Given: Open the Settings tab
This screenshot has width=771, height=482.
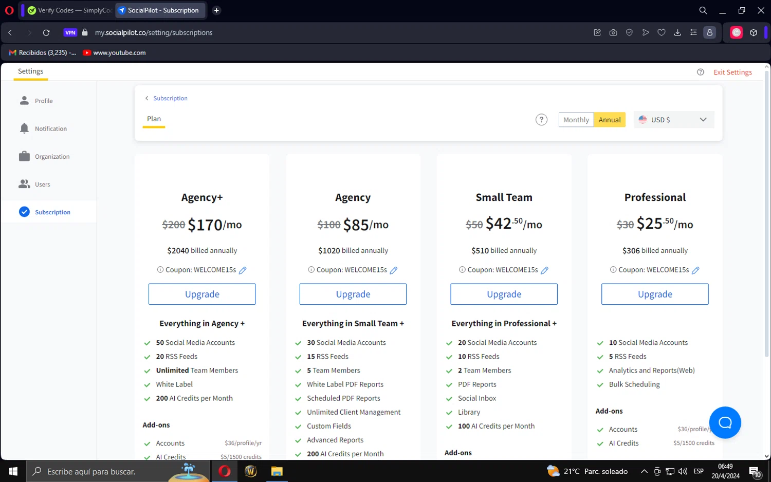Looking at the screenshot, I should click(x=31, y=71).
